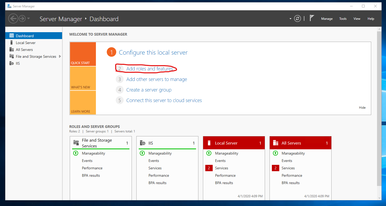This screenshot has height=206, width=386.
Task: Click IIS icon in sidebar
Action: 11,63
